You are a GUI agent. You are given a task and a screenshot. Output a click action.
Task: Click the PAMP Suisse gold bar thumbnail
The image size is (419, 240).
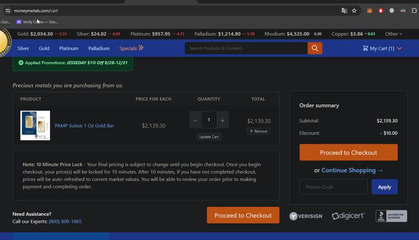35,126
